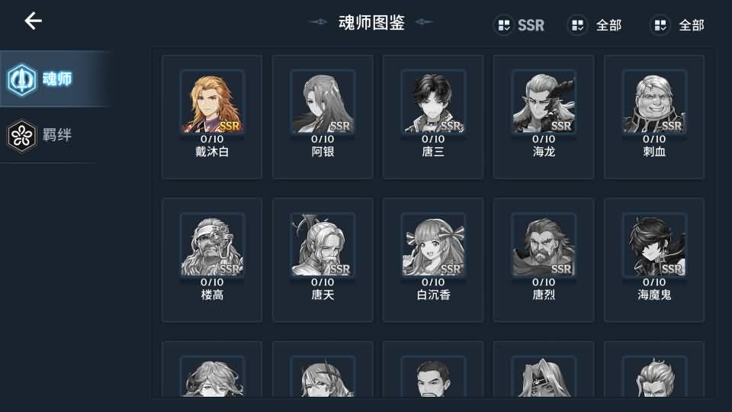Expand the SSR rarity filter

click(519, 25)
